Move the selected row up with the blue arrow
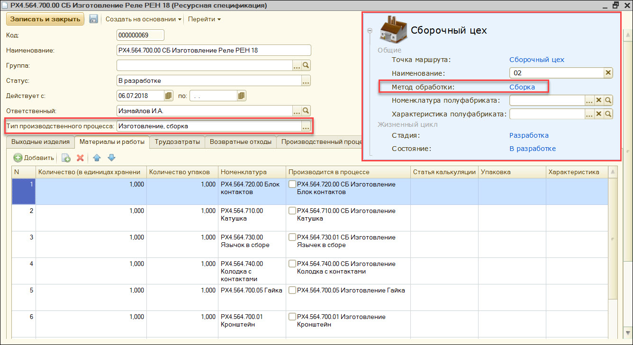This screenshot has height=345, width=633. click(98, 158)
